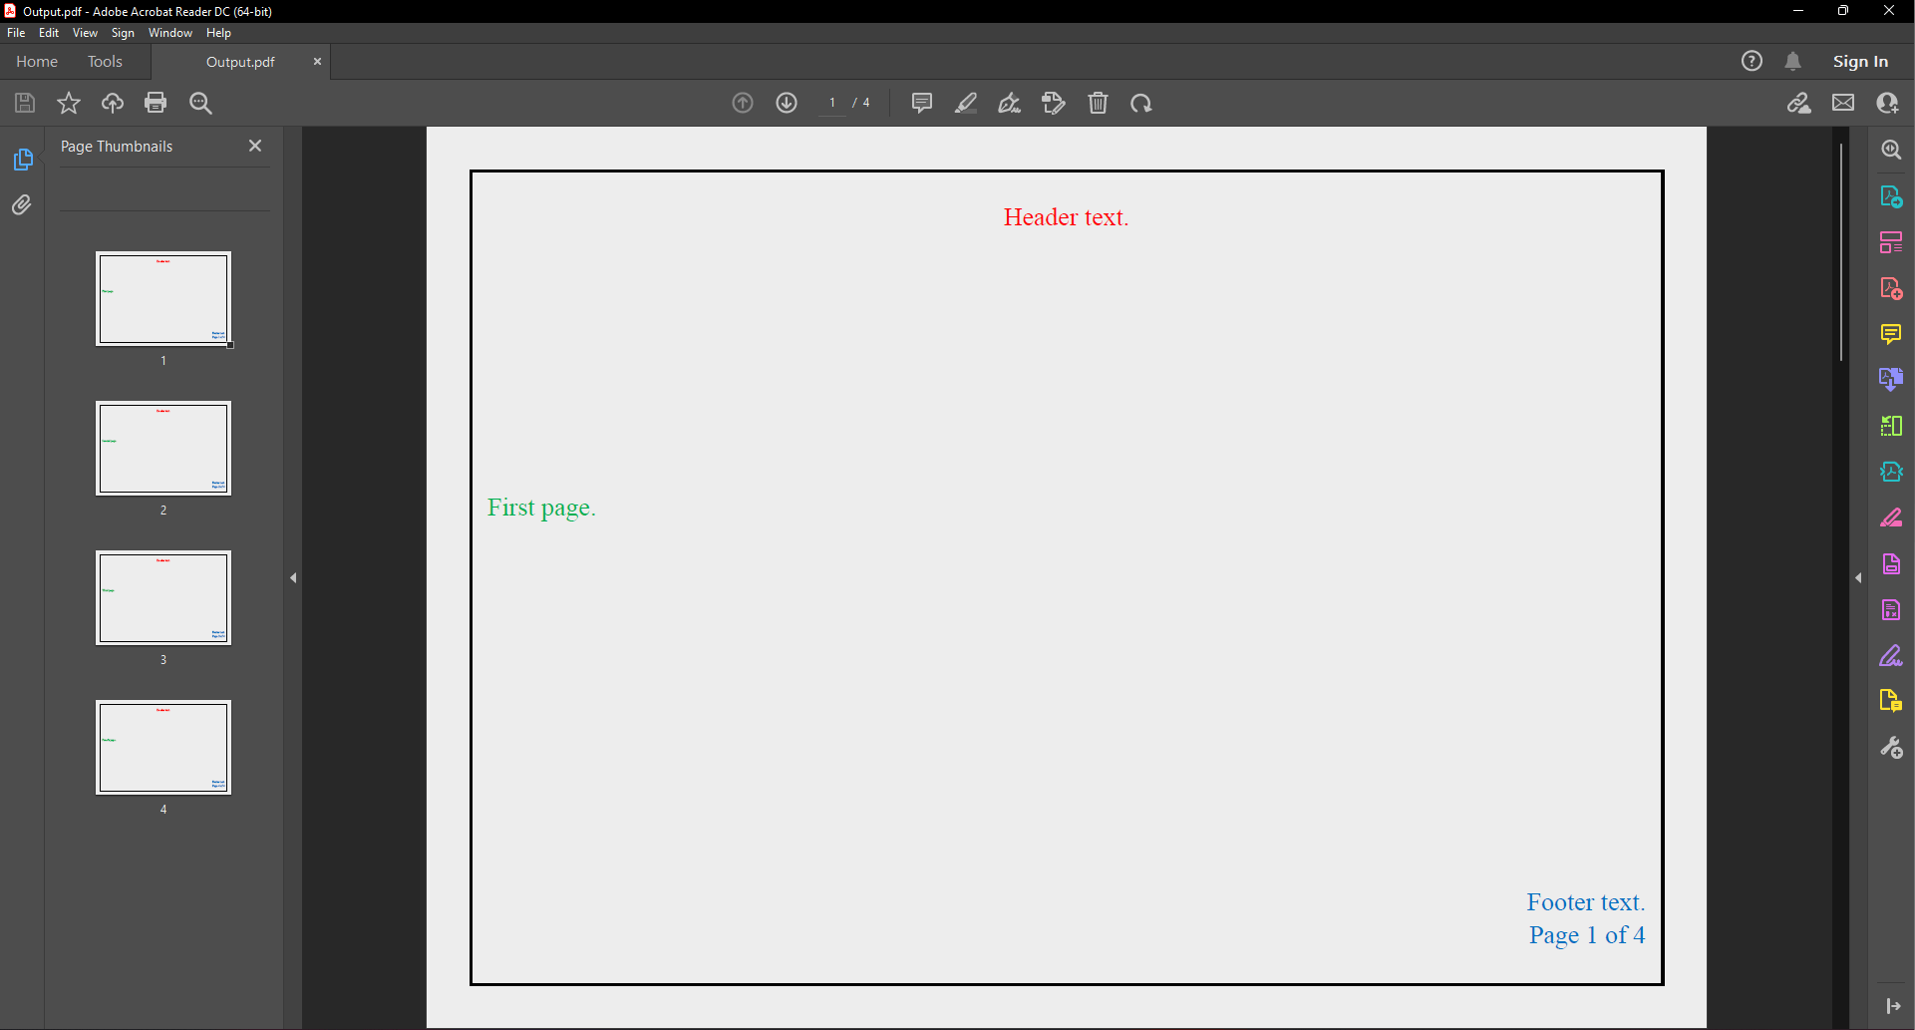The width and height of the screenshot is (1915, 1030).
Task: Open the Comment tool from the toolbar
Action: (x=921, y=103)
